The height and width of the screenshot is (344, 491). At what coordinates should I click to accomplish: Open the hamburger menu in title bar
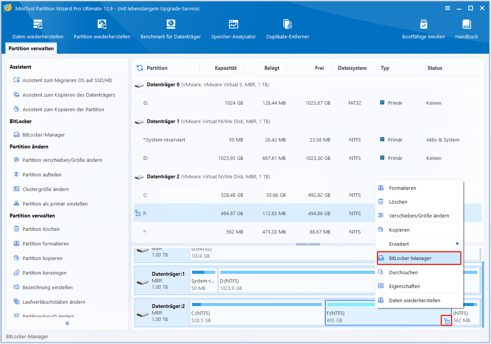click(x=448, y=8)
